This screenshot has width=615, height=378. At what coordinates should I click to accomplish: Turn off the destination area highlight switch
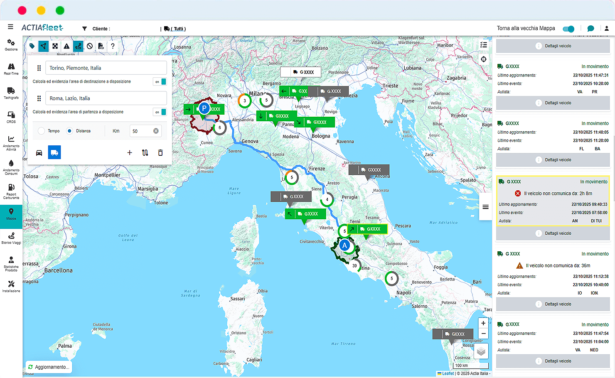(x=160, y=82)
